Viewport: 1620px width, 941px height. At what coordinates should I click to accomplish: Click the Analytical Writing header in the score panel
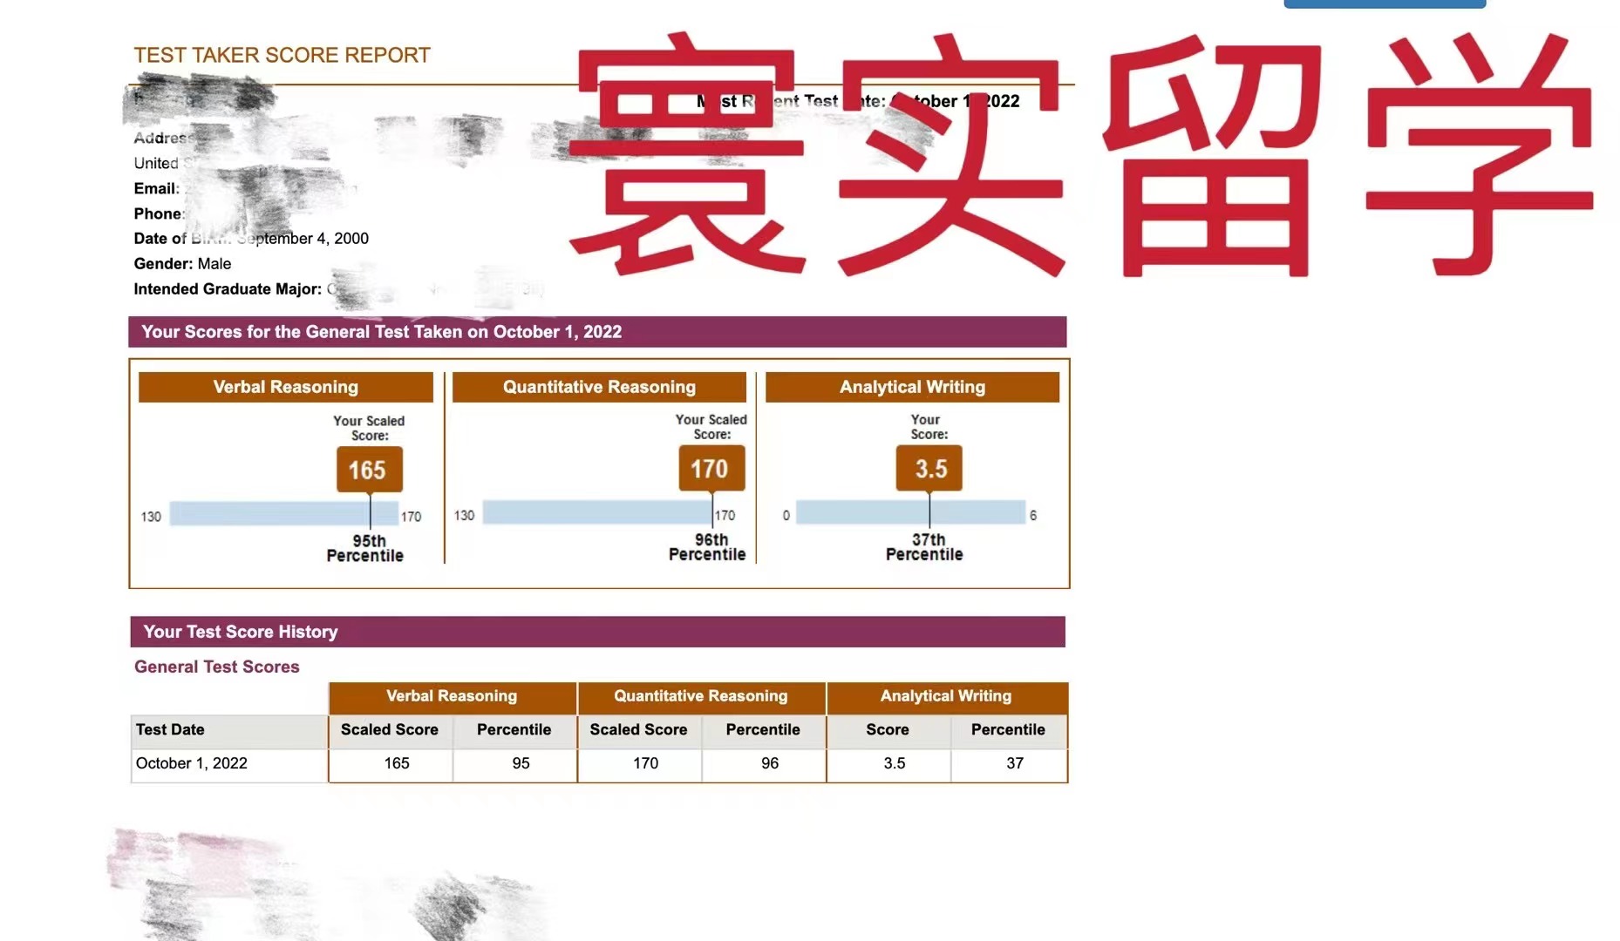tap(912, 387)
